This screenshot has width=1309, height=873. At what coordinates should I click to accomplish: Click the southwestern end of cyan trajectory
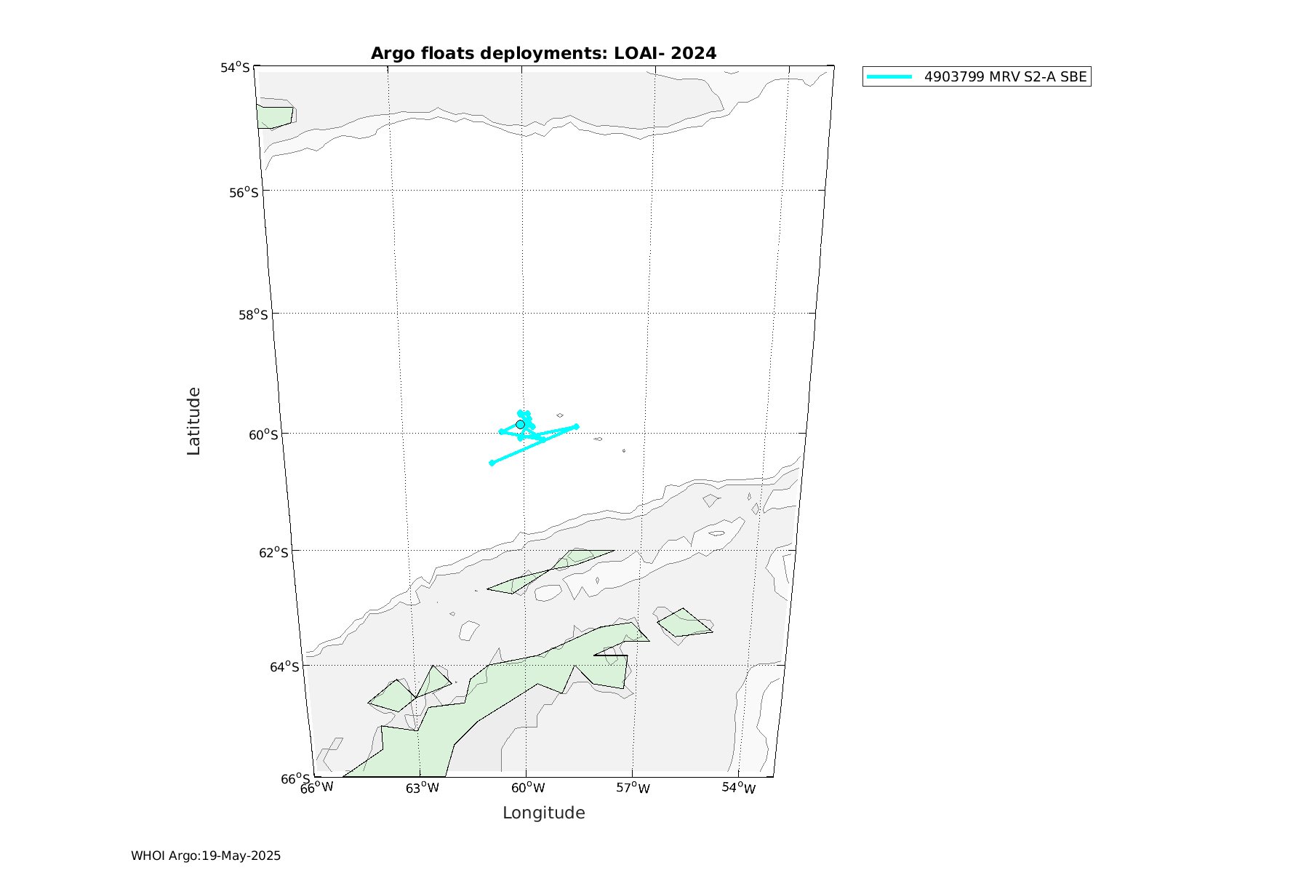click(x=492, y=463)
